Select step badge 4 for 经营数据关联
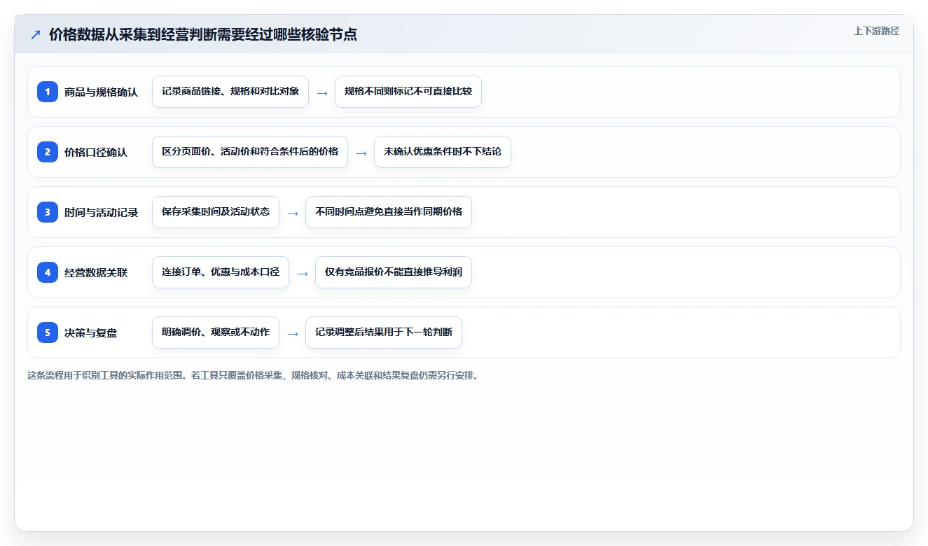The width and height of the screenshot is (928, 546). tap(48, 272)
